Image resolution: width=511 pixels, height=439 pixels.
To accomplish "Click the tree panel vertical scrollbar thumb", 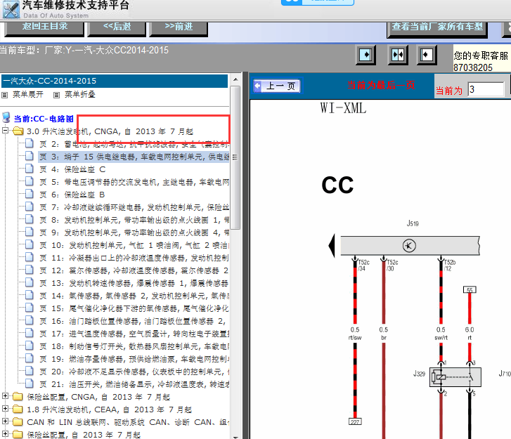I will click(x=235, y=157).
